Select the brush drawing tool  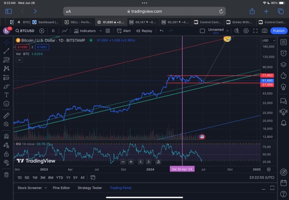7,86
